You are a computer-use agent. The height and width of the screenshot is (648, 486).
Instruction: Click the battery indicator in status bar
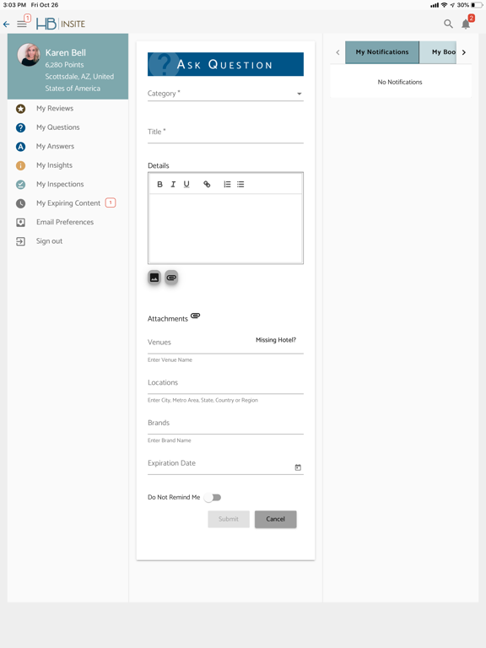(x=476, y=5)
